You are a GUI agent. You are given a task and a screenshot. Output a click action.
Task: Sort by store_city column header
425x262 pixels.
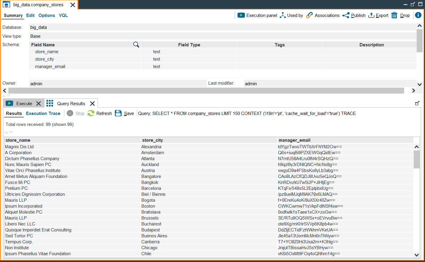[x=209, y=140]
